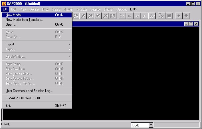
Task: Click the Ready status bar text
Action: tap(6, 124)
